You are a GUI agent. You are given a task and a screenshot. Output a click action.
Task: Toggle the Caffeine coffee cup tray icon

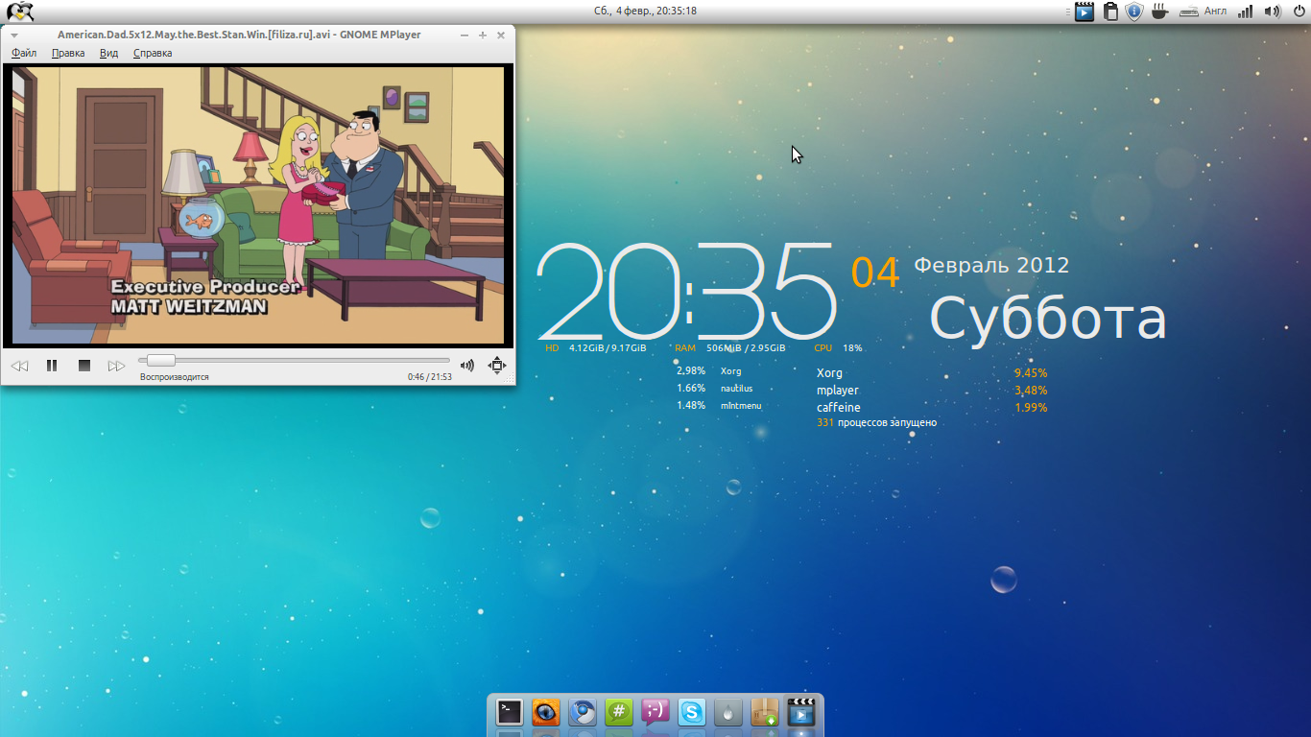point(1159,12)
